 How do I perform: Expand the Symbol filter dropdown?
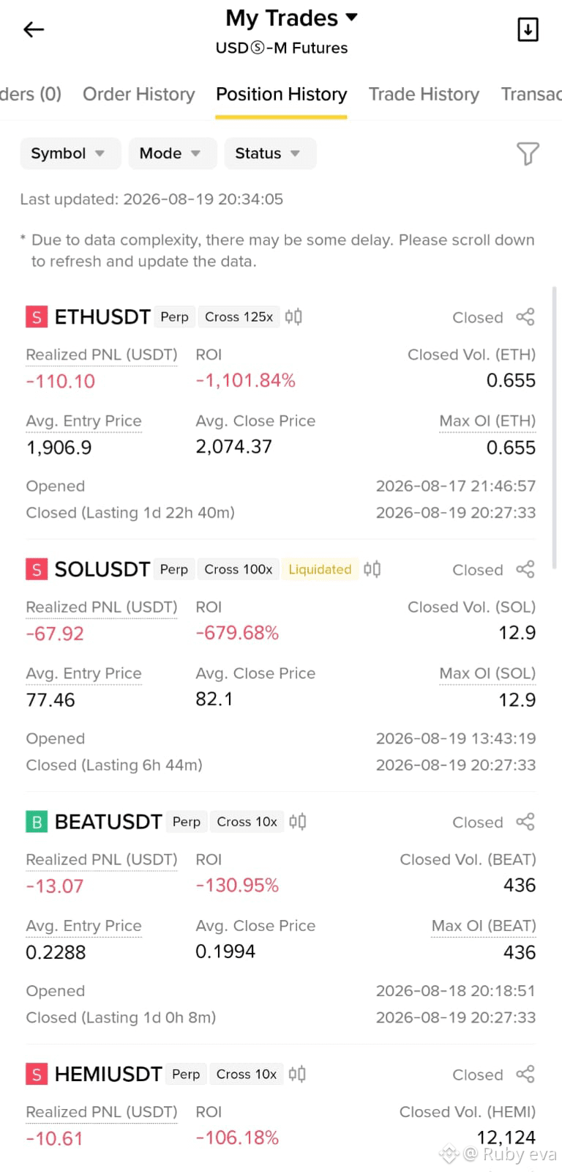(70, 153)
